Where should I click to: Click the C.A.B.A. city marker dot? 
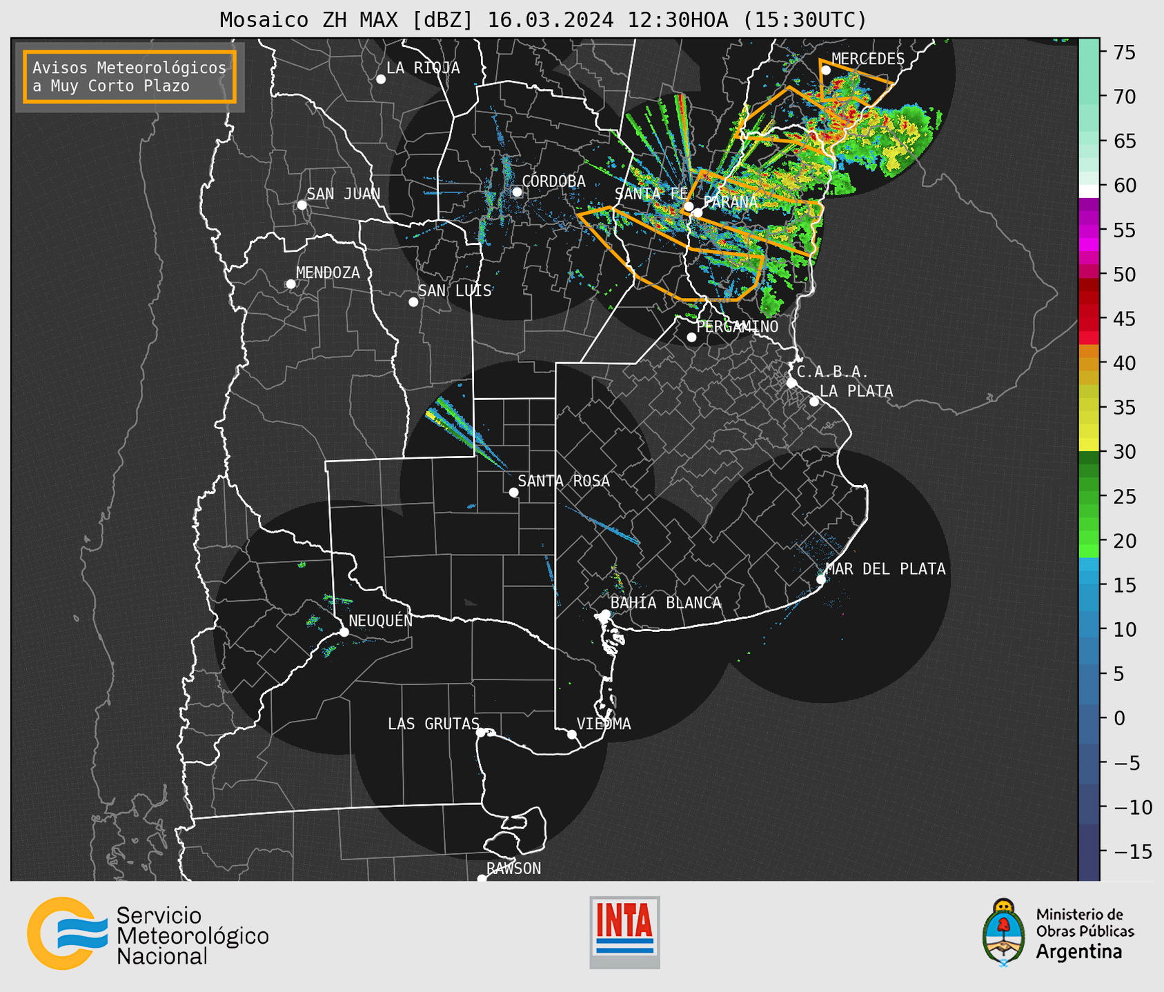pos(791,383)
